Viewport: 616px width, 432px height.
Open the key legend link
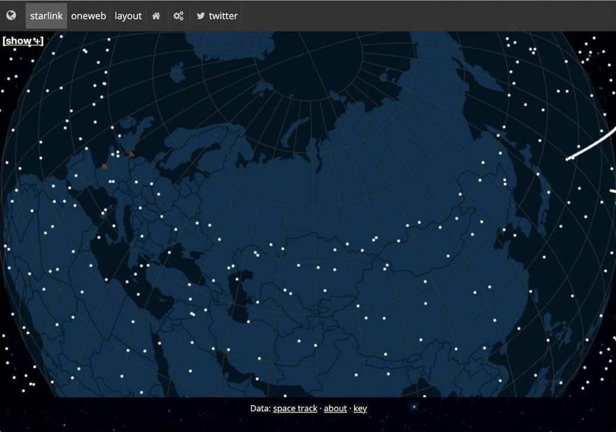360,409
